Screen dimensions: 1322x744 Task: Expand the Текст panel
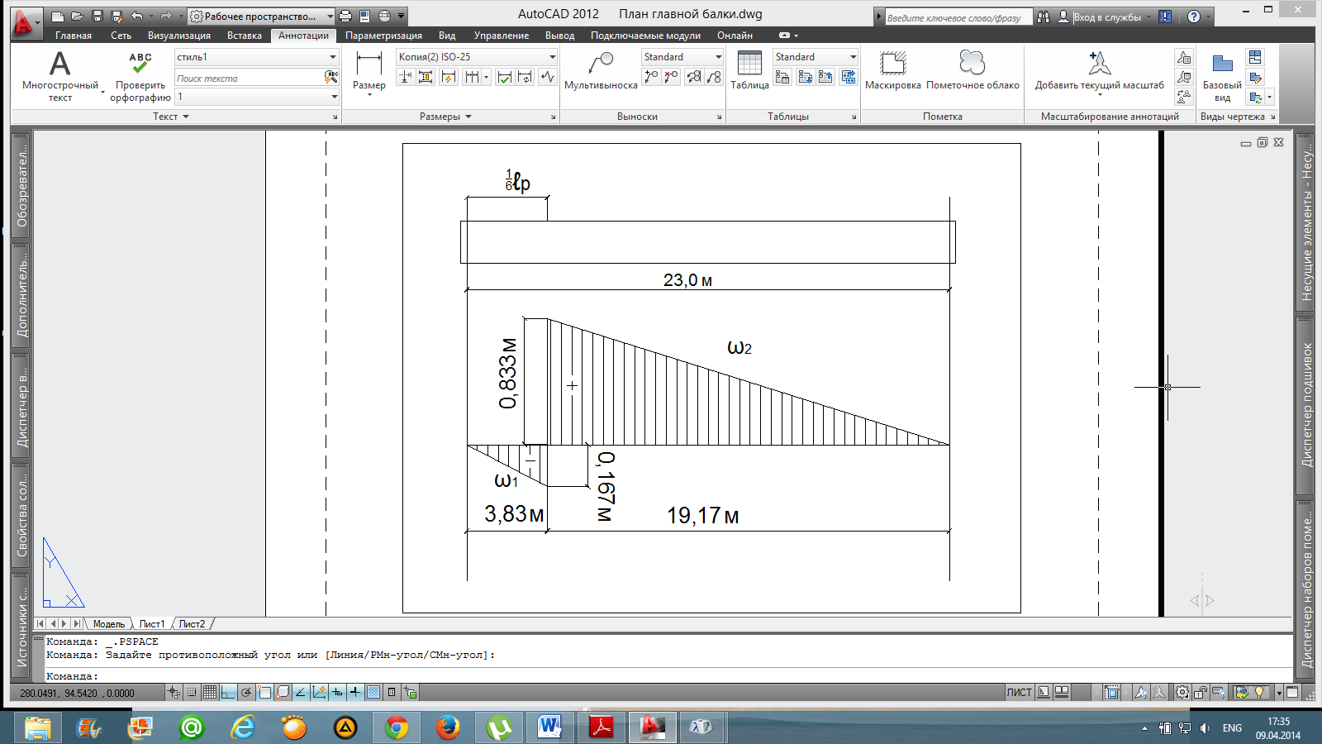pos(171,117)
